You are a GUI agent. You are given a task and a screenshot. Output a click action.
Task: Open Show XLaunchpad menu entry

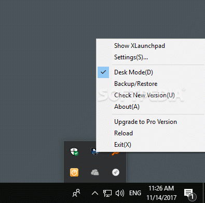[151, 46]
